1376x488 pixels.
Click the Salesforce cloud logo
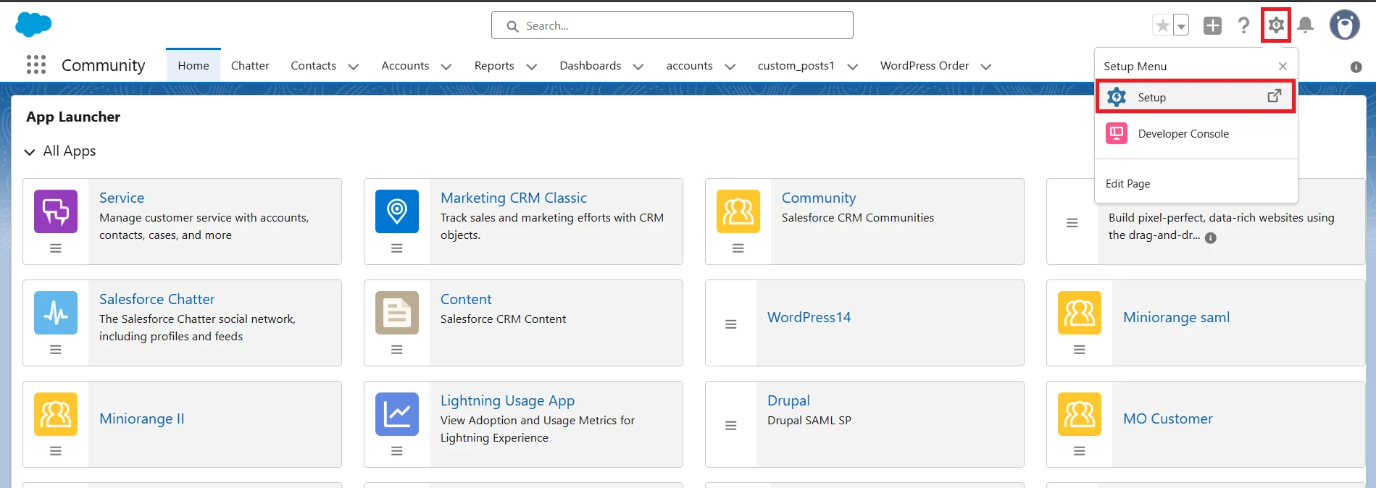click(33, 25)
